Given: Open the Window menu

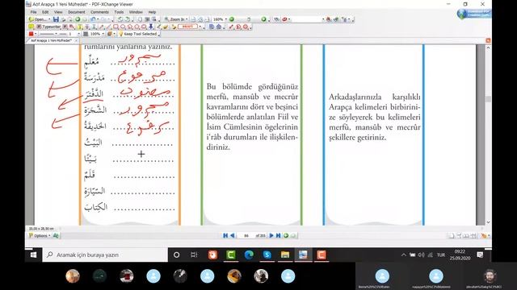Looking at the screenshot, I should point(136,12).
